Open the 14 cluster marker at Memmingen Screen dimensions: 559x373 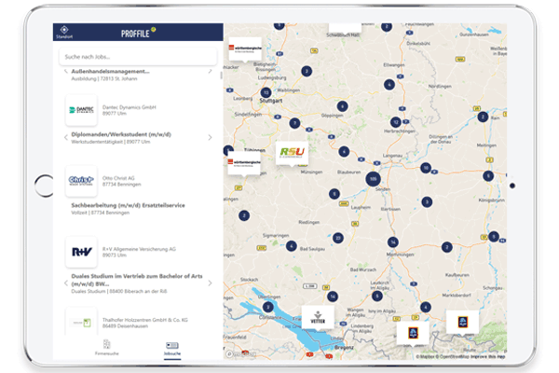click(x=393, y=242)
